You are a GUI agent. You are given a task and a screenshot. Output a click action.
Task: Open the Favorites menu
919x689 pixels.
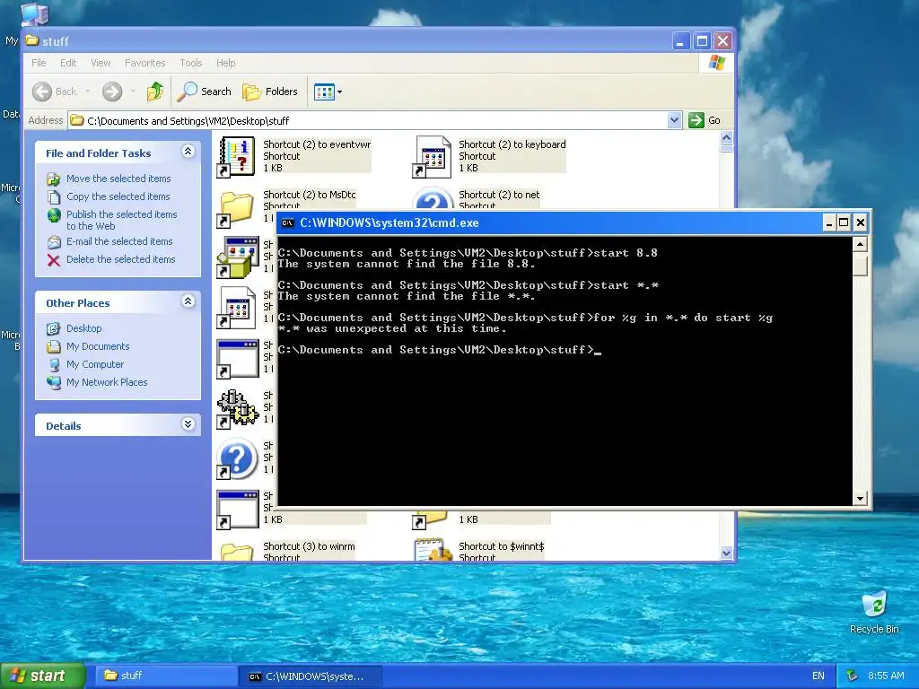coord(144,63)
